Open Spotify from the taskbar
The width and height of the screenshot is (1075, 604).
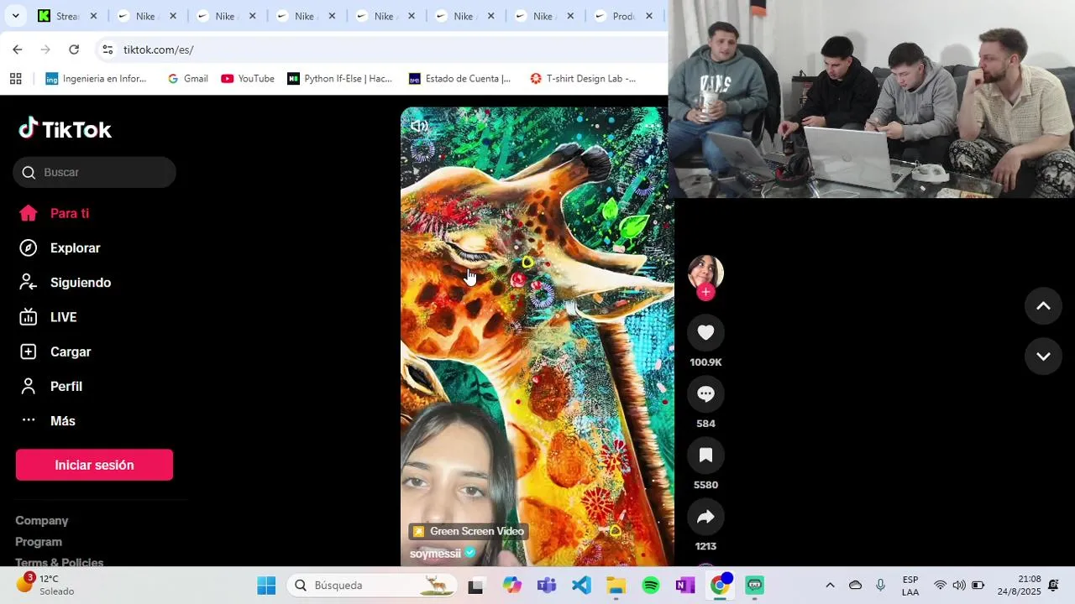[x=651, y=586]
